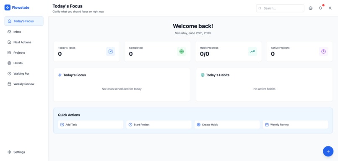This screenshot has height=161, width=338.
Task: Open notifications bell icon
Action: 320,8
